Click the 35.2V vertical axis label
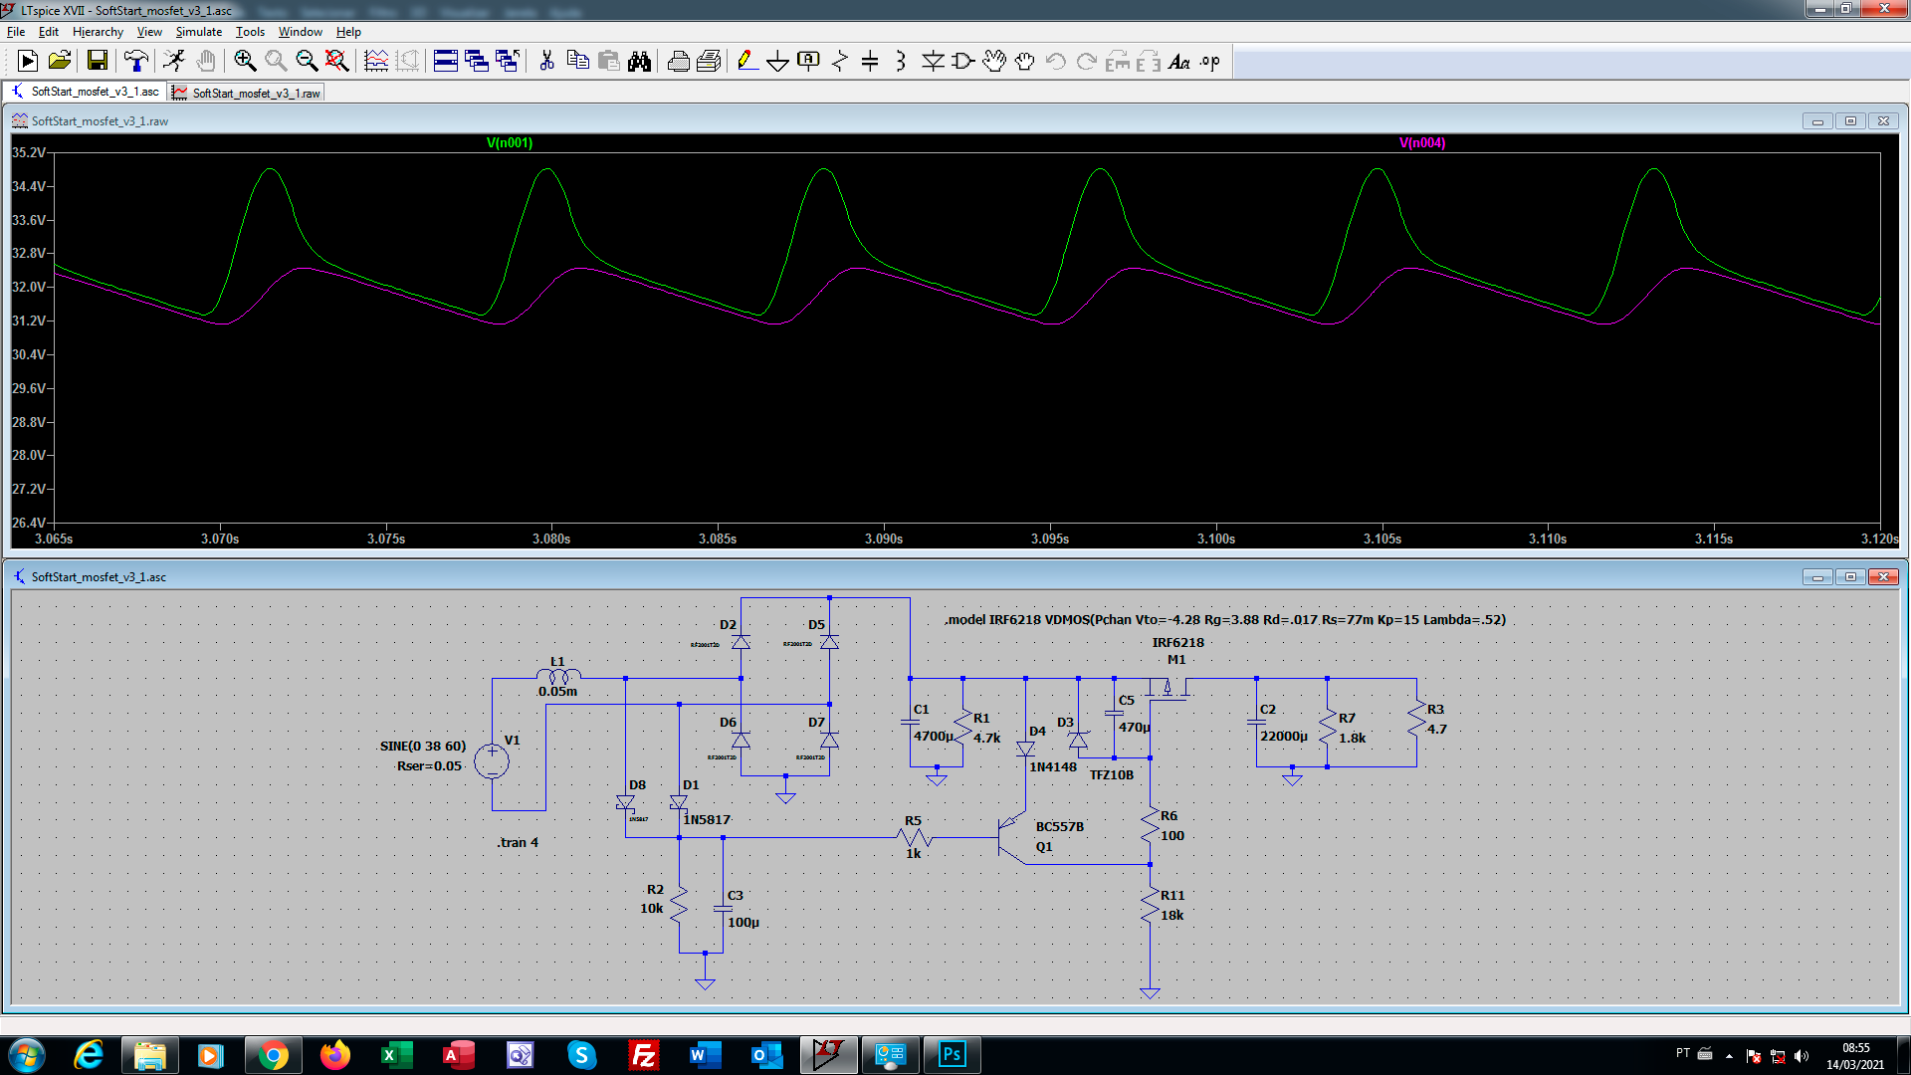Screen dimensions: 1911x1075 [x=29, y=152]
